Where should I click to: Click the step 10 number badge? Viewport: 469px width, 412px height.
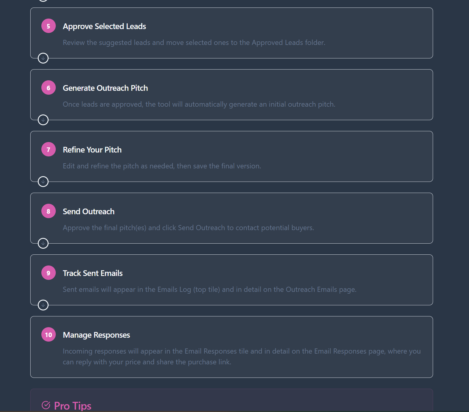pyautogui.click(x=48, y=335)
